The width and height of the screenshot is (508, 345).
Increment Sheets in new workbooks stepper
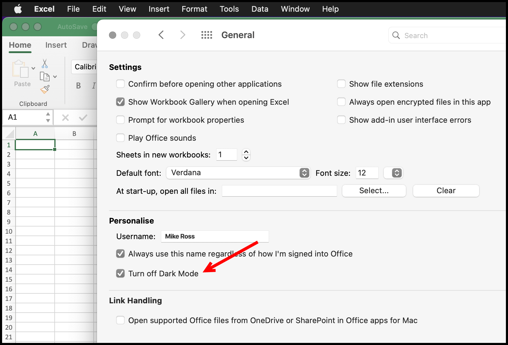click(x=246, y=152)
